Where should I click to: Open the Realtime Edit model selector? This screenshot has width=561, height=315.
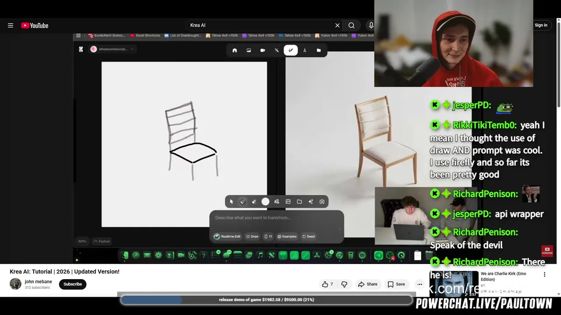227,236
